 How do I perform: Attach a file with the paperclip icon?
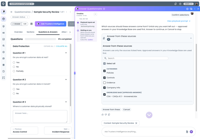coord(187,132)
